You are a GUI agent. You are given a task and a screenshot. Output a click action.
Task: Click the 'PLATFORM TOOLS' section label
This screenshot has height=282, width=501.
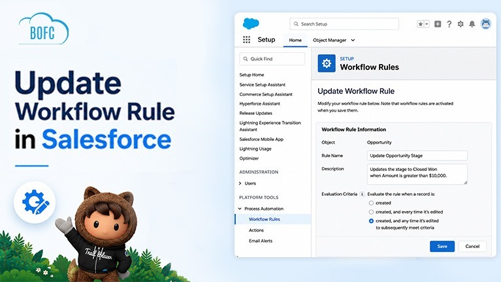click(259, 197)
